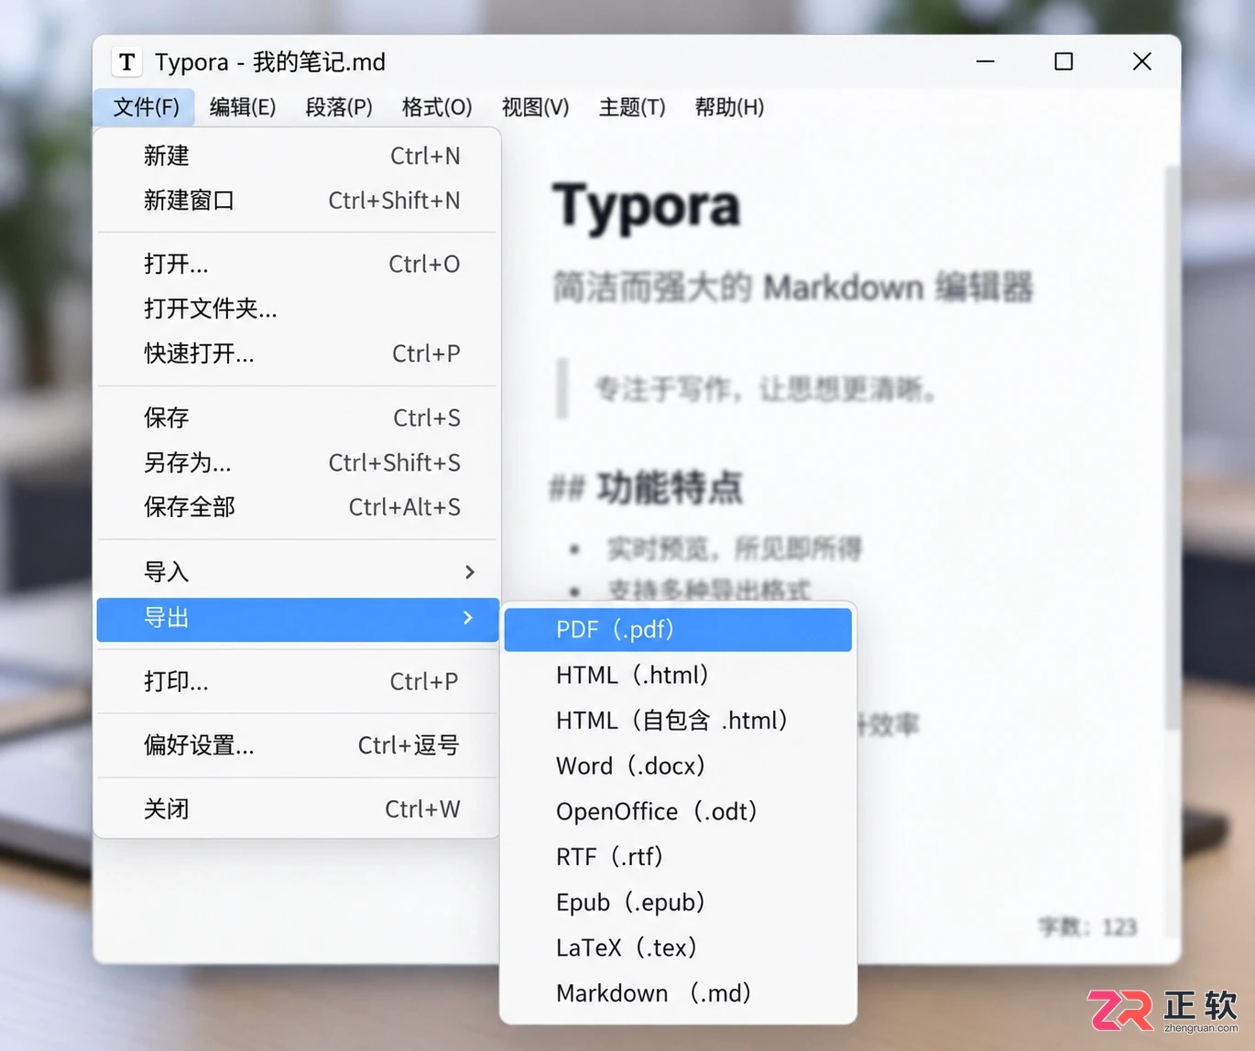The height and width of the screenshot is (1051, 1255).
Task: Select 新建窗口 menu entry
Action: pyautogui.click(x=298, y=200)
